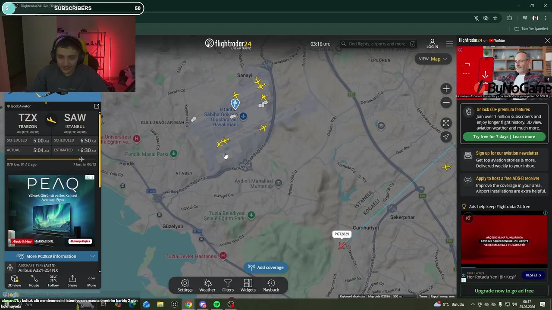Share the selected flight
The width and height of the screenshot is (552, 310).
tap(72, 281)
